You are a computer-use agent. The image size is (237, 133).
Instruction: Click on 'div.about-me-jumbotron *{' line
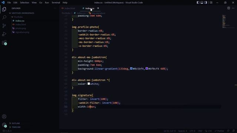(91, 80)
